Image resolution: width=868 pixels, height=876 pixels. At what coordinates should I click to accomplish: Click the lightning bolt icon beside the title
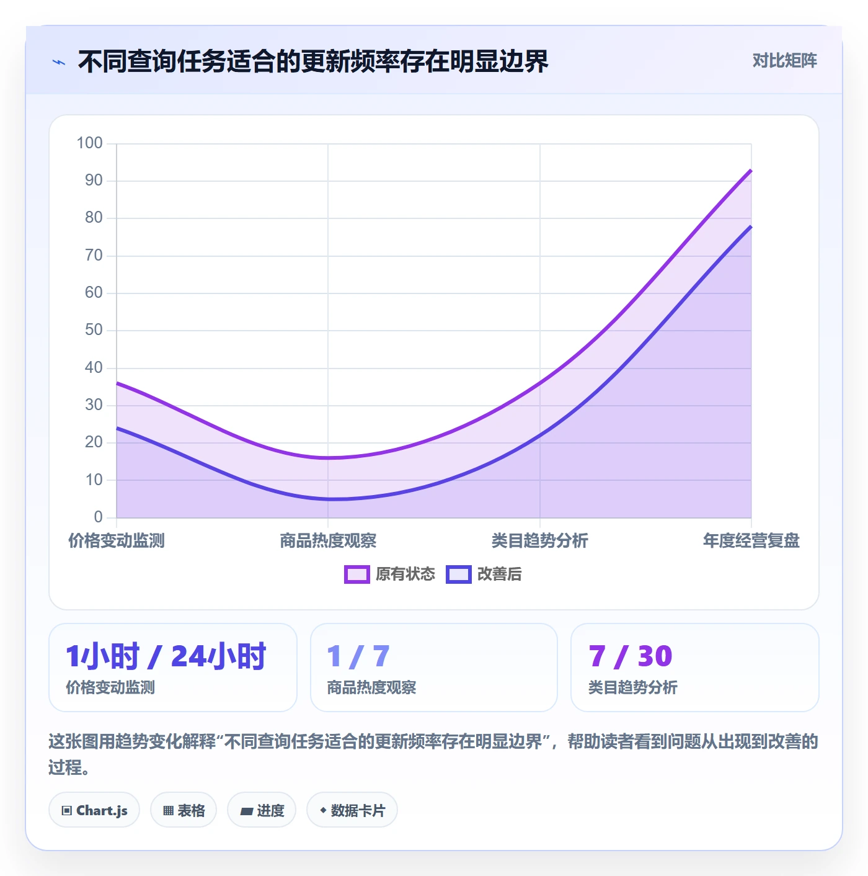pyautogui.click(x=59, y=62)
